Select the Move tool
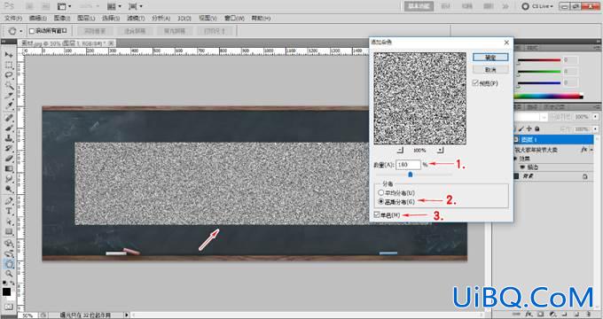Image resolution: width=603 pixels, height=319 pixels. pos(9,55)
